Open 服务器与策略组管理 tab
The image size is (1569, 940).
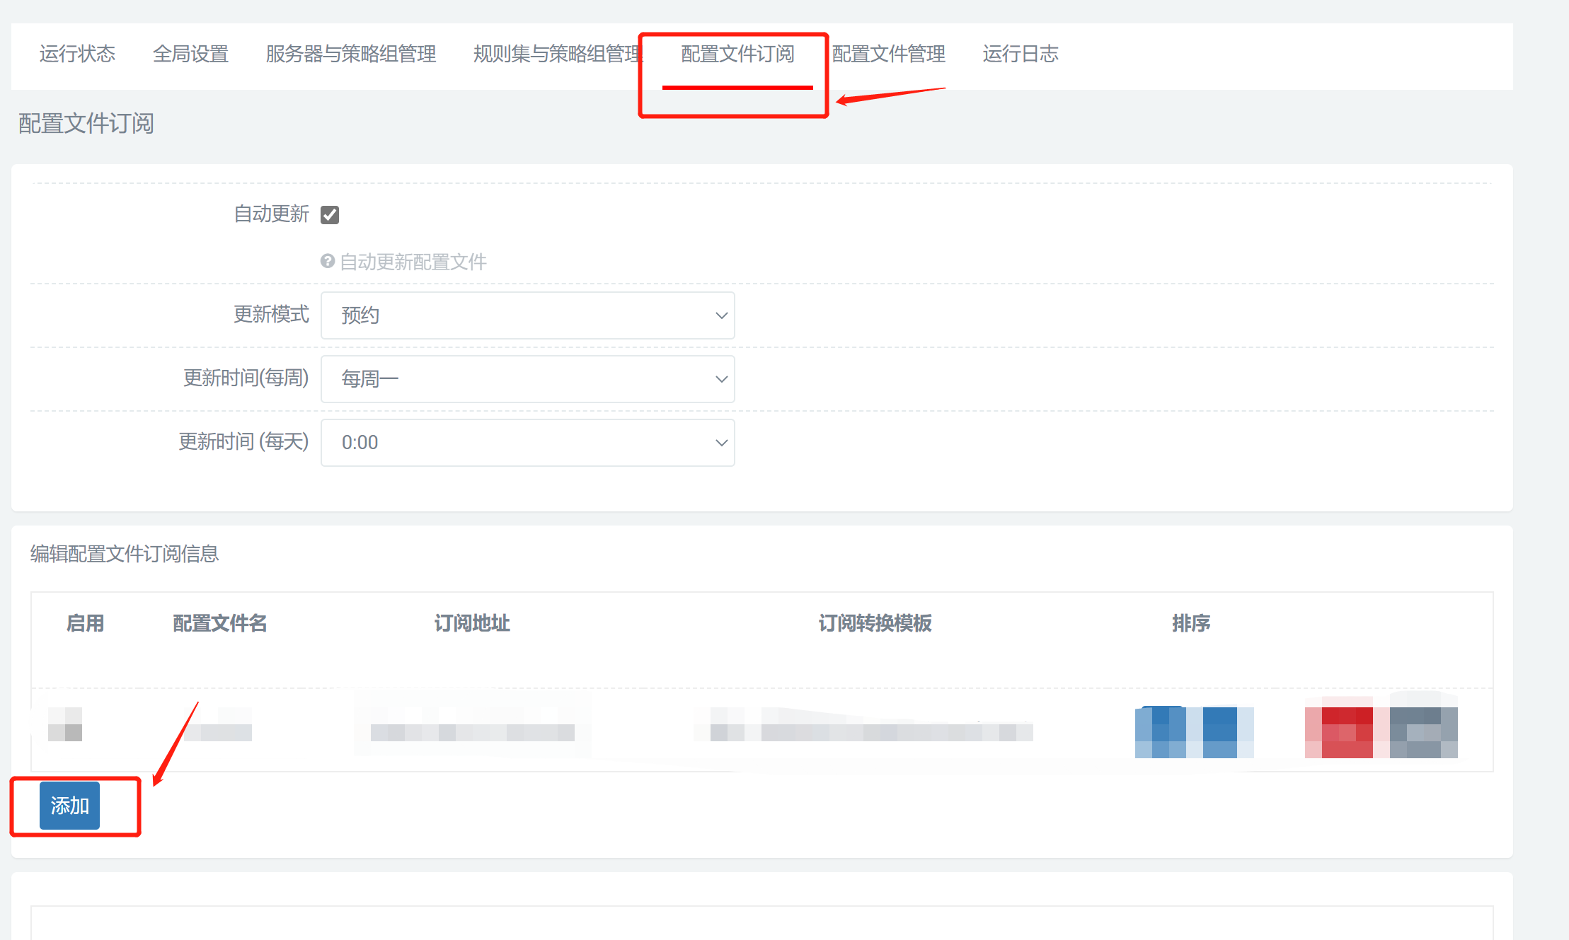(350, 54)
